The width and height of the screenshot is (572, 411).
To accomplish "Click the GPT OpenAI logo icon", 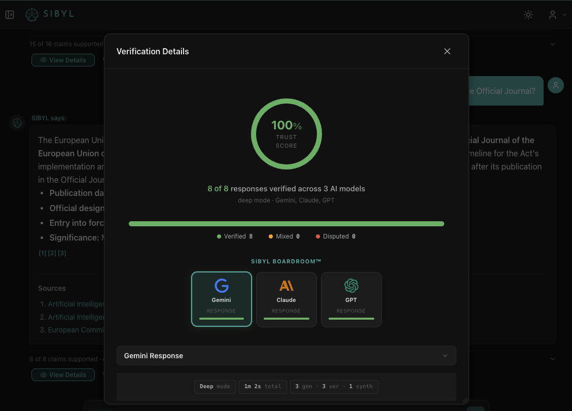I will [351, 286].
